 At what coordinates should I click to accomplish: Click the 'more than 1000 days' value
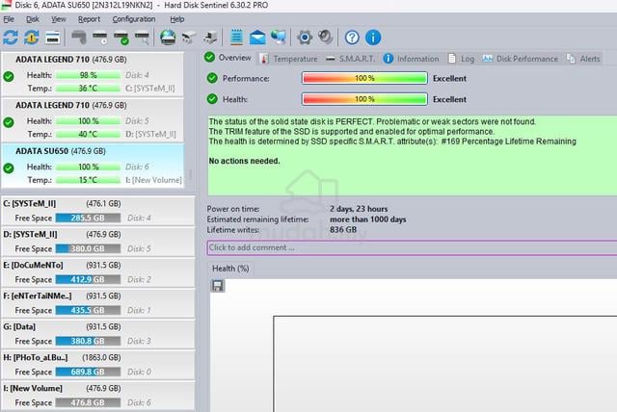tap(368, 219)
